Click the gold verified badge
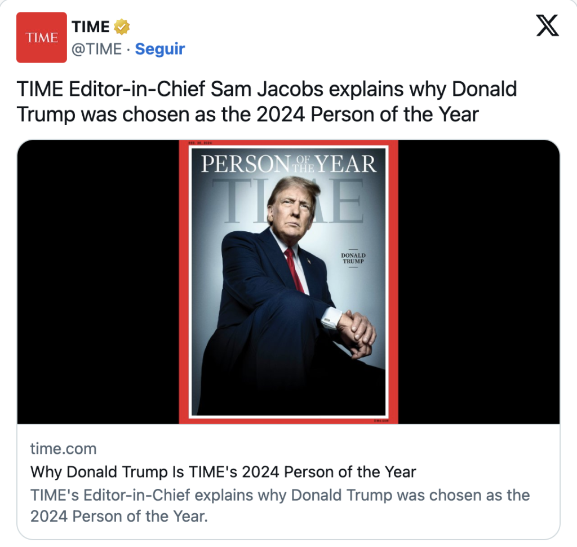The image size is (577, 547). point(122,27)
